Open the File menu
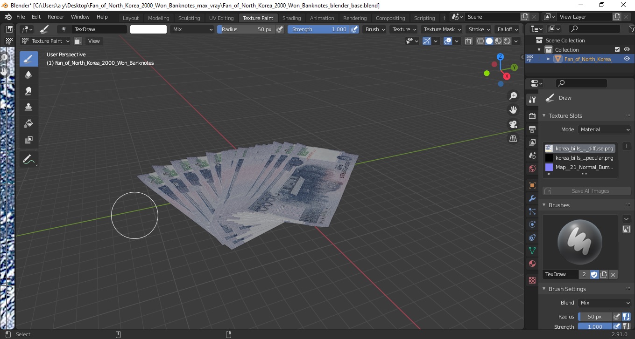 (21, 17)
